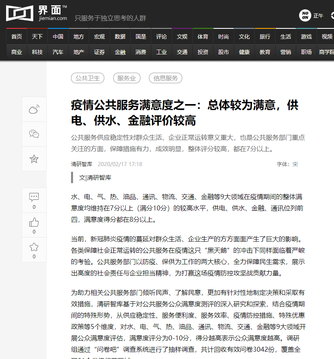334x359 pixels.
Task: Open the NOON 正午 channel icon
Action: pyautogui.click(x=311, y=15)
